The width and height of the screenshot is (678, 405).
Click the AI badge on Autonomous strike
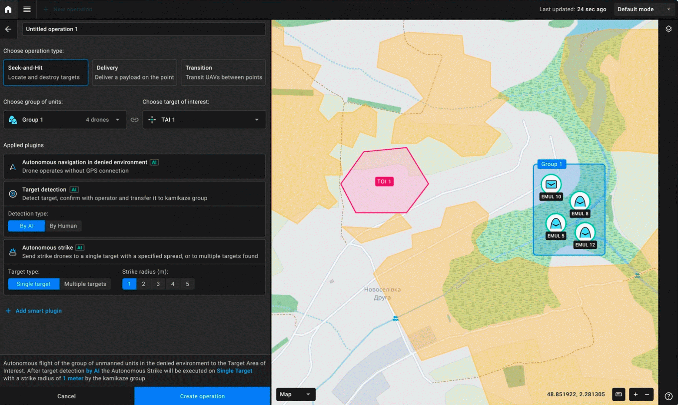[x=80, y=248]
